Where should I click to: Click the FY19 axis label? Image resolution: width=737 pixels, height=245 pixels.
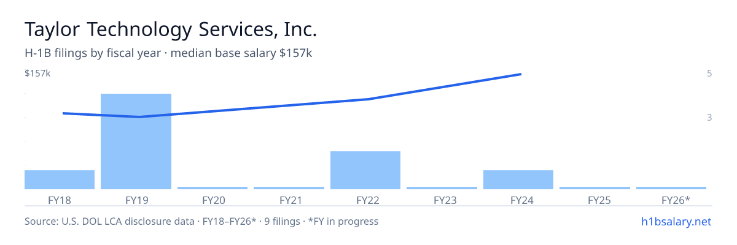click(x=136, y=200)
